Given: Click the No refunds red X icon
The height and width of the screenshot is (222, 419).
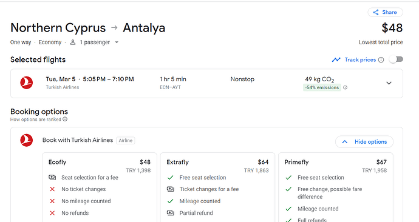Looking at the screenshot, I should click(52, 213).
